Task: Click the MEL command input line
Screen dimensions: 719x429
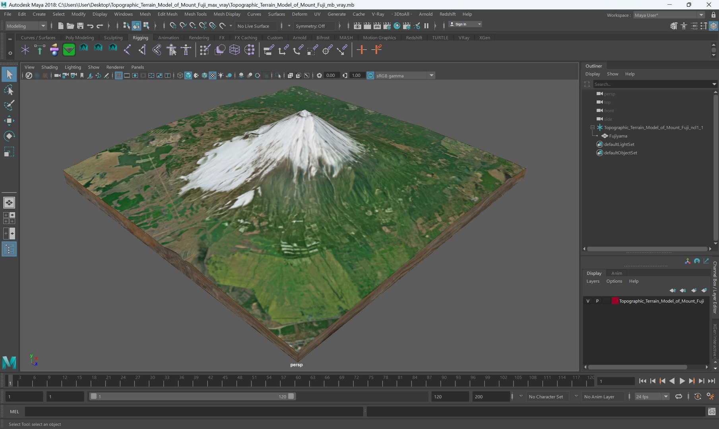Action: point(194,412)
